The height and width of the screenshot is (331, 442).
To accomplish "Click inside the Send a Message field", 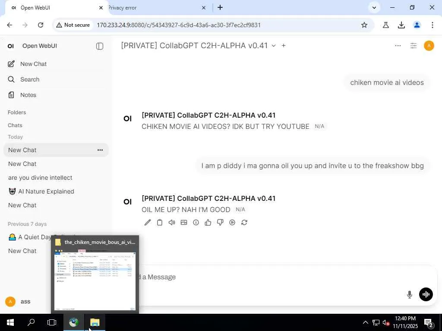I will click(268, 277).
